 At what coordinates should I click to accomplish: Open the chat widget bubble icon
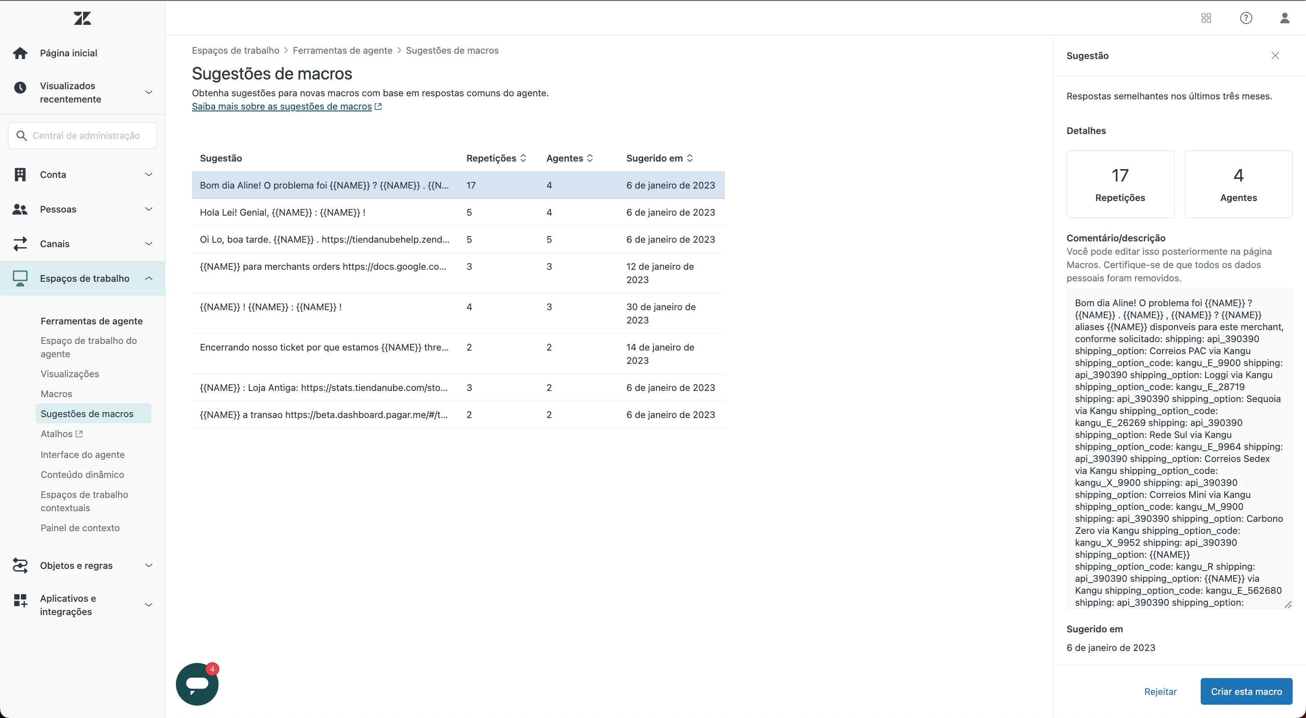[x=197, y=684]
